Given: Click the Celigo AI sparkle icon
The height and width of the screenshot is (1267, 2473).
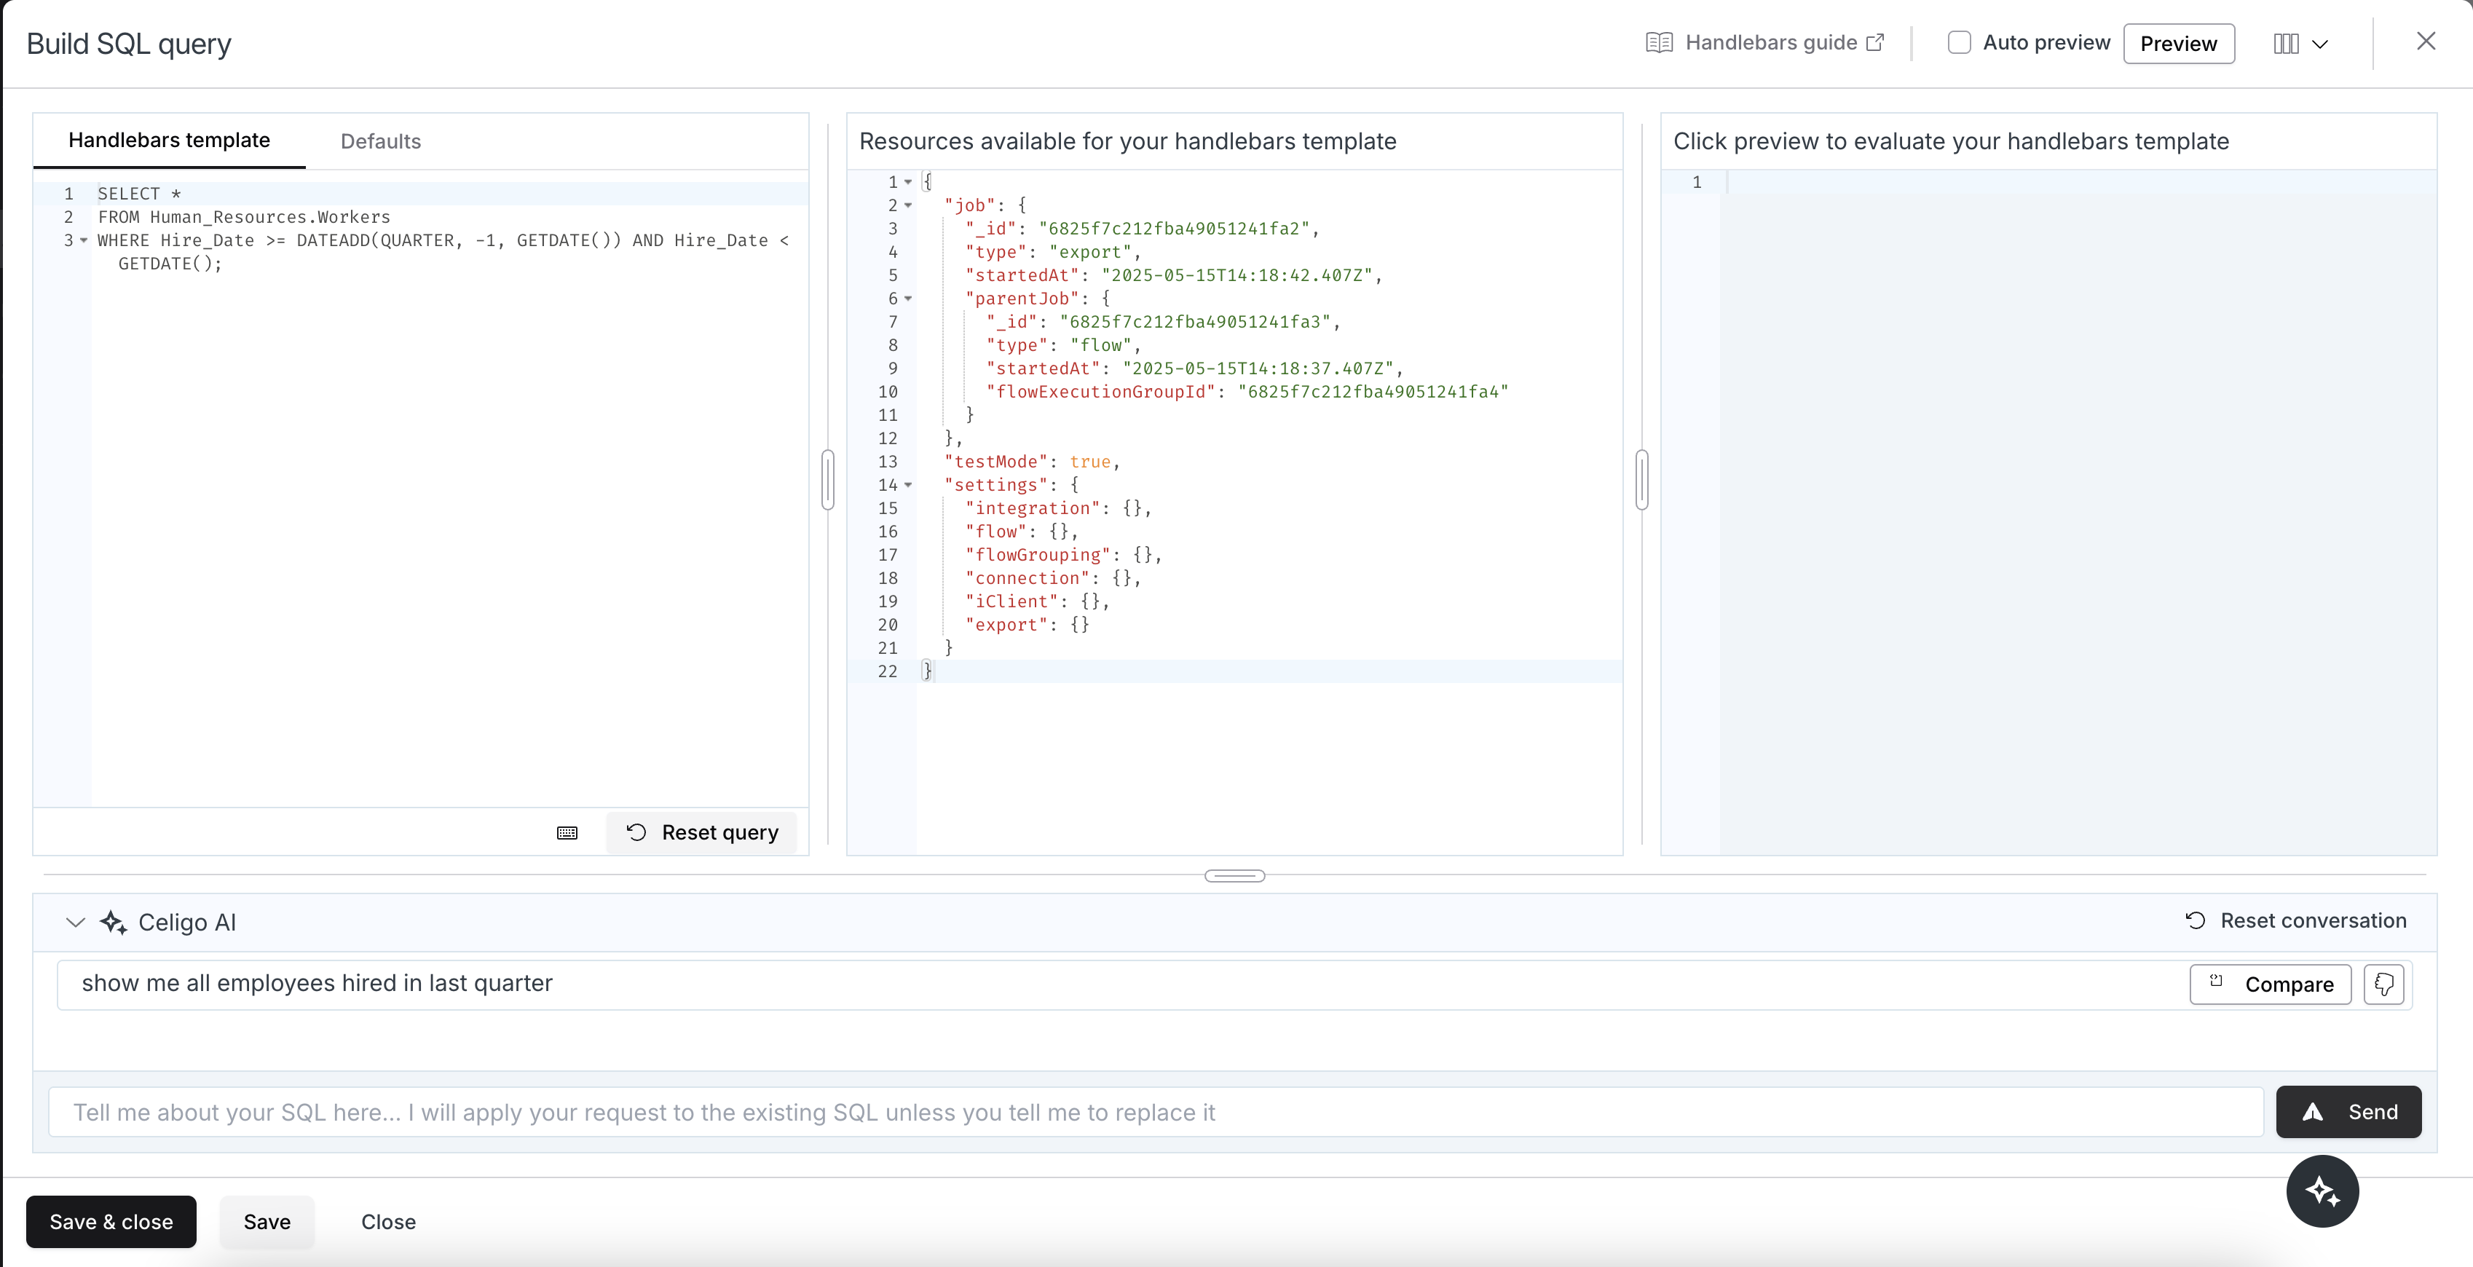Looking at the screenshot, I should click(114, 923).
